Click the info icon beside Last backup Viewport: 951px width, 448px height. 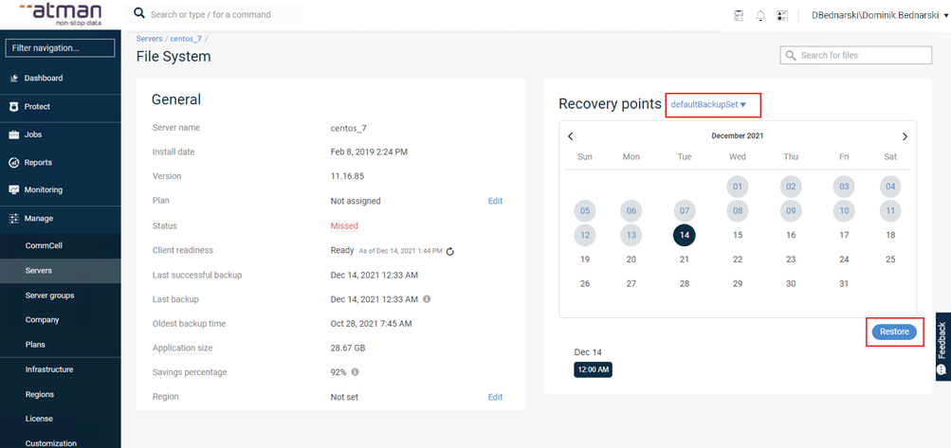click(x=427, y=299)
